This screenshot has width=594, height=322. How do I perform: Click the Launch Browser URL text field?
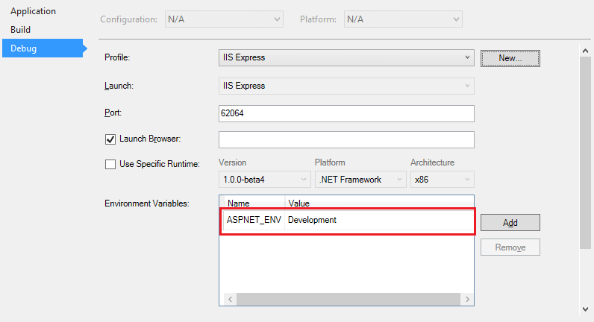346,139
